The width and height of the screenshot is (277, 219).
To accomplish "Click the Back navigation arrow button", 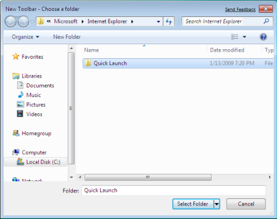I will coord(10,22).
